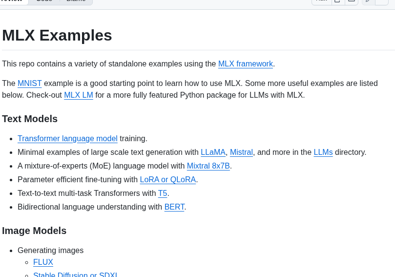Open Transformer language model link

point(67,139)
